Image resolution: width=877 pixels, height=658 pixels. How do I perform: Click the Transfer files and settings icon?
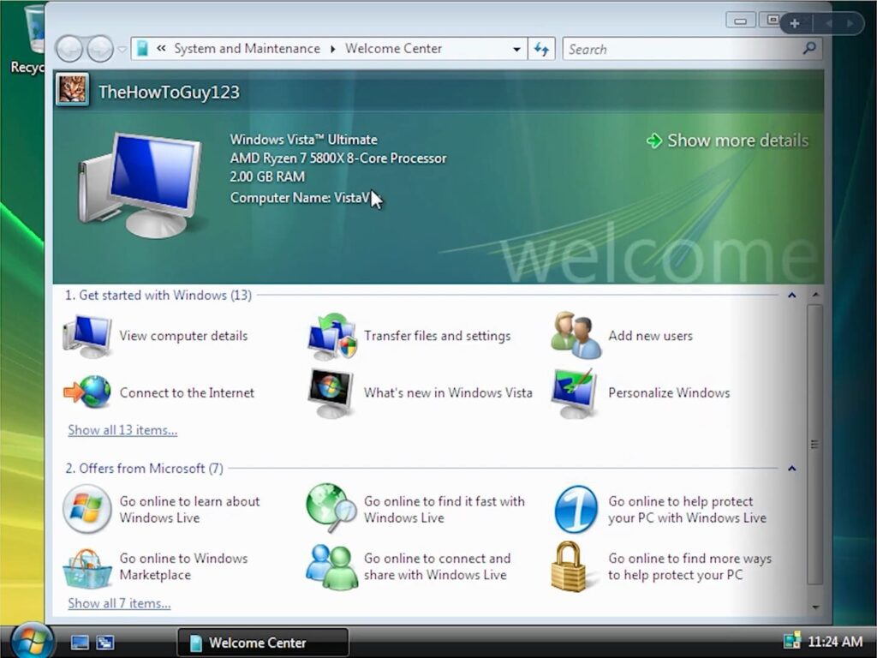(331, 336)
